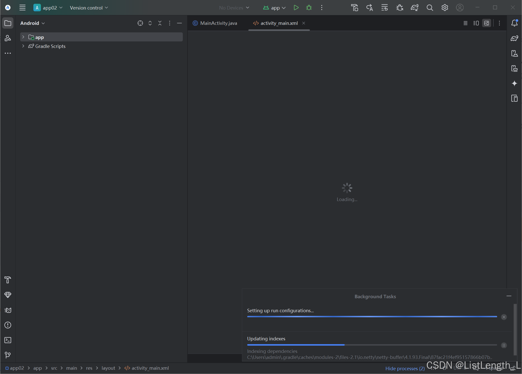
Task: Open the Notifications bell panel
Action: point(514,23)
